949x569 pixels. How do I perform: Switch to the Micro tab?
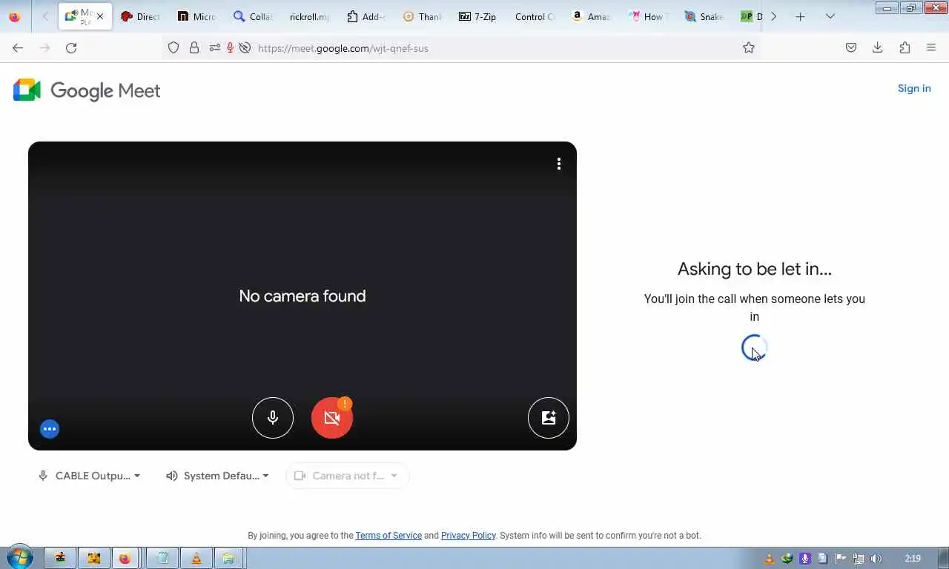196,16
